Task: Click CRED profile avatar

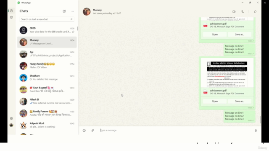Action: pyautogui.click(x=24, y=30)
